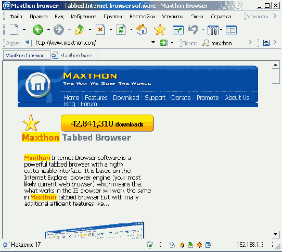This screenshot has width=282, height=252.
Task: Open the Donate link
Action: click(181, 97)
